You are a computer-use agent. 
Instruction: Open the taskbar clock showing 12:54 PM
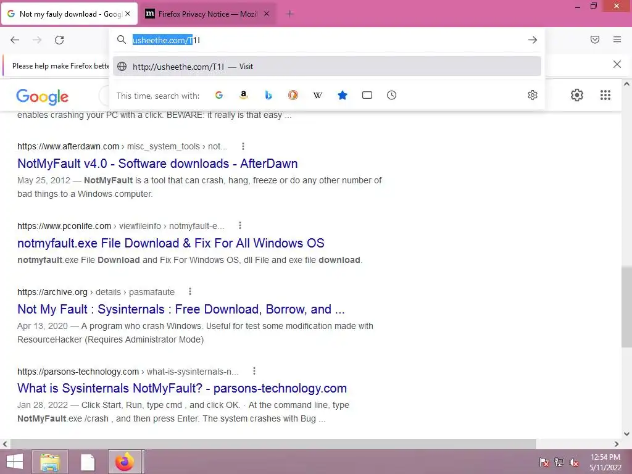point(605,462)
